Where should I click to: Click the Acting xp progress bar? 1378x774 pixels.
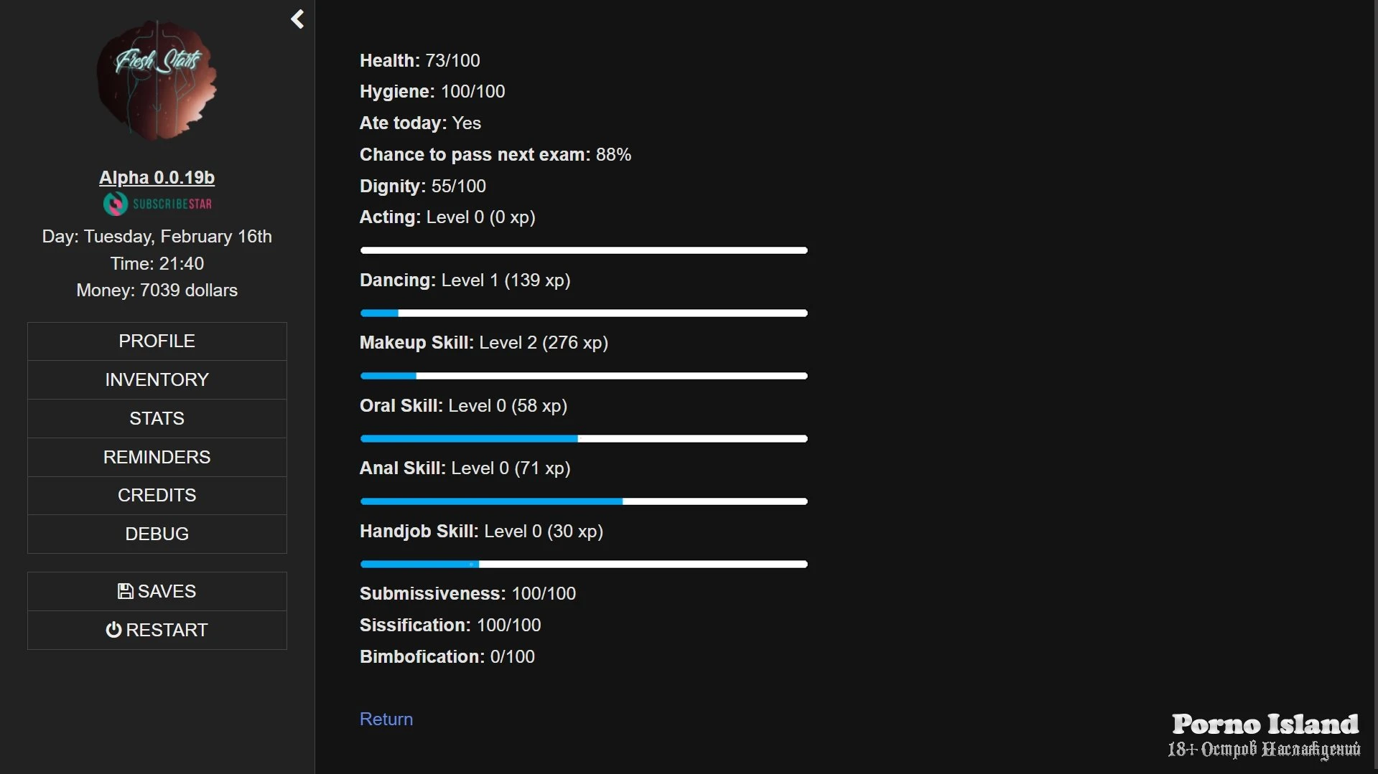583,250
